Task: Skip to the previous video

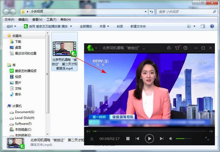Action: click(x=137, y=138)
